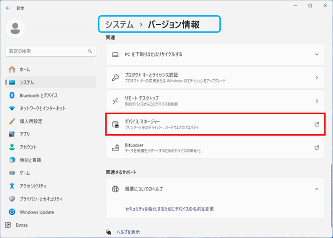Image resolution: width=333 pixels, height=238 pixels.
Task: Focus the 設定の検索 search field
Action: coord(51,51)
